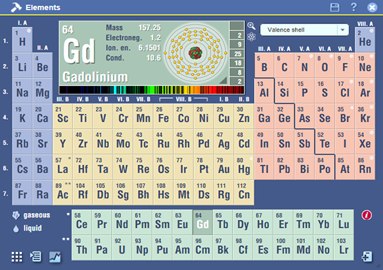Click the dropdown arrow beside Valence shell
The height and width of the screenshot is (270, 383).
(x=343, y=30)
